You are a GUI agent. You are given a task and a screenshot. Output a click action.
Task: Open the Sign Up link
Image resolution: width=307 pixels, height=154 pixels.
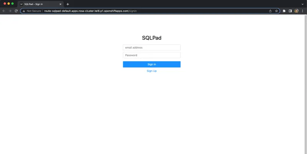point(152,71)
